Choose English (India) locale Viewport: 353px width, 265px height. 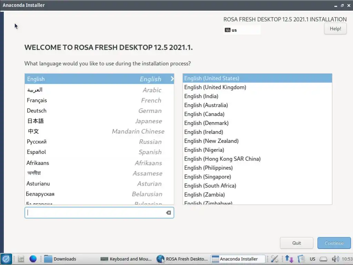257,96
